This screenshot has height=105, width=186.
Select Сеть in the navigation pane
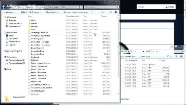pyautogui.click(x=9, y=69)
